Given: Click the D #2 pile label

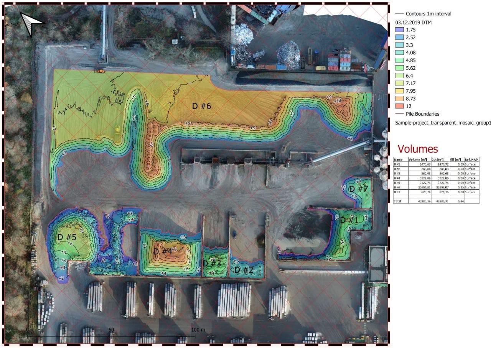Looking at the screenshot, I should (244, 270).
